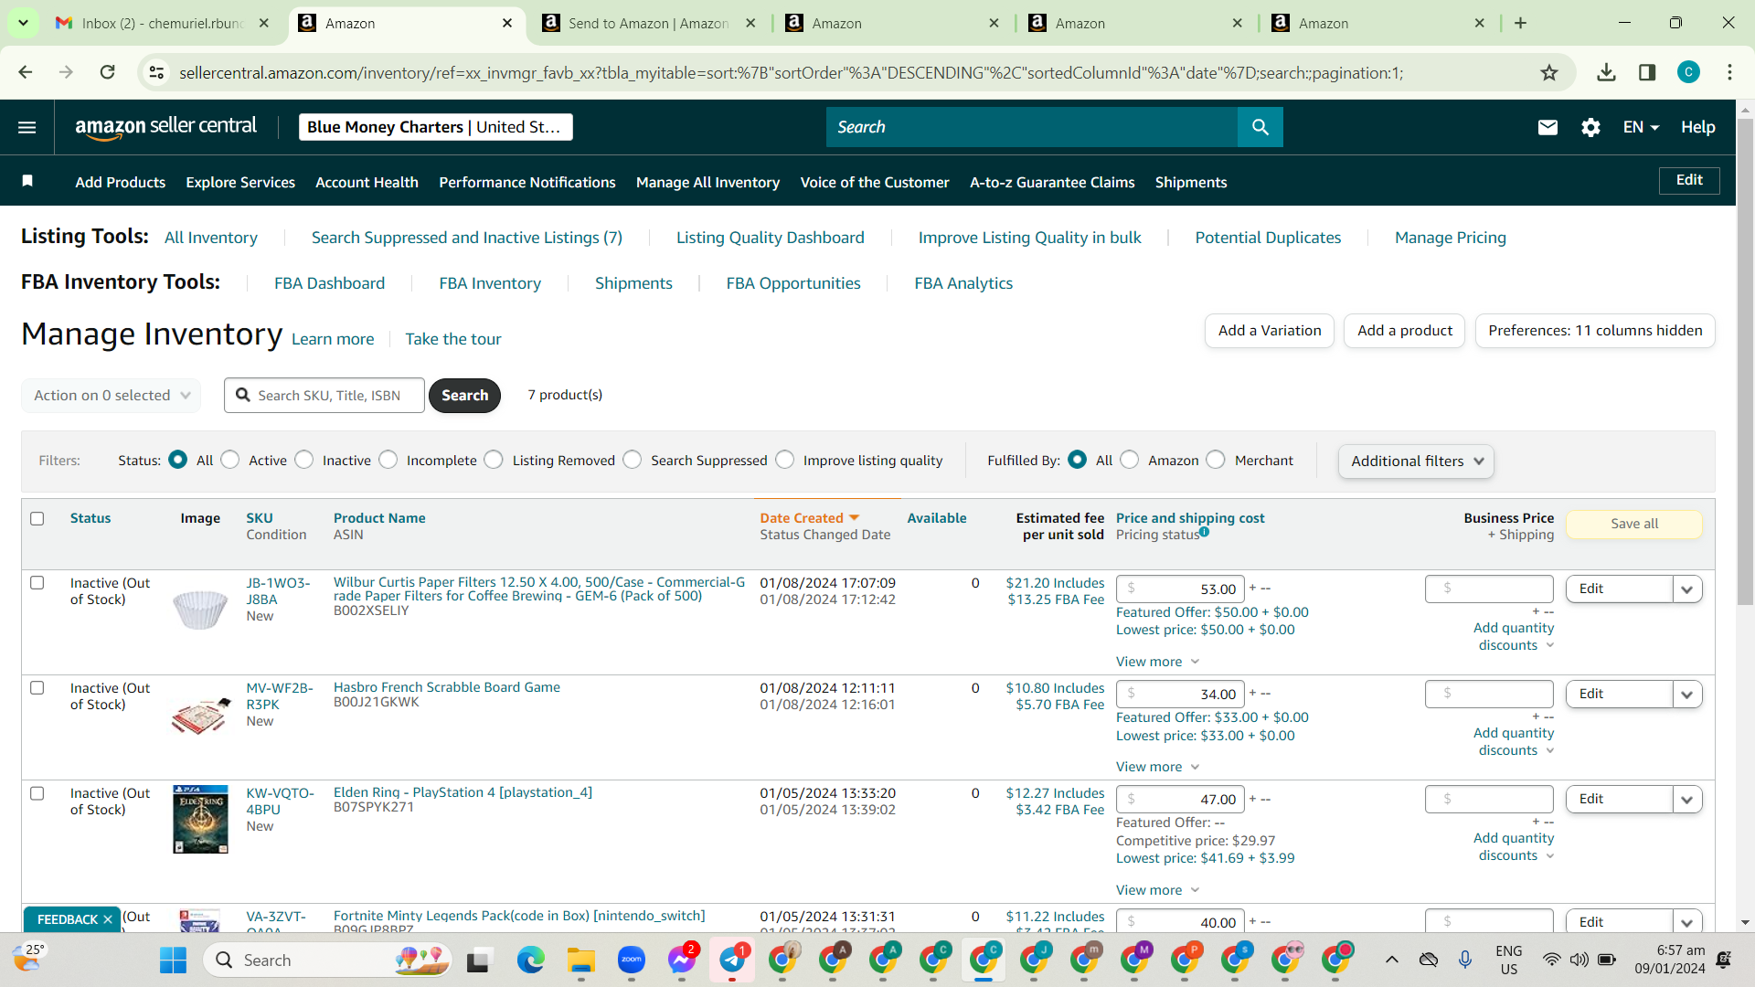This screenshot has width=1755, height=987.
Task: Open the Chrome three-dot menu
Action: [x=1729, y=72]
